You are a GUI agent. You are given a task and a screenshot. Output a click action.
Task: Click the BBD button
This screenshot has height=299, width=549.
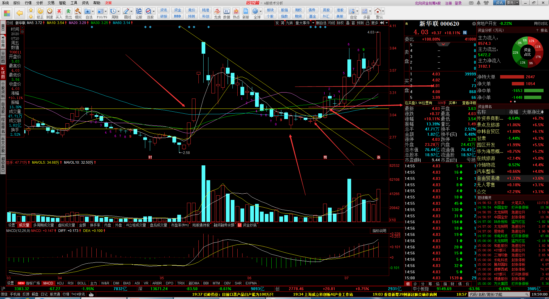coord(178,16)
